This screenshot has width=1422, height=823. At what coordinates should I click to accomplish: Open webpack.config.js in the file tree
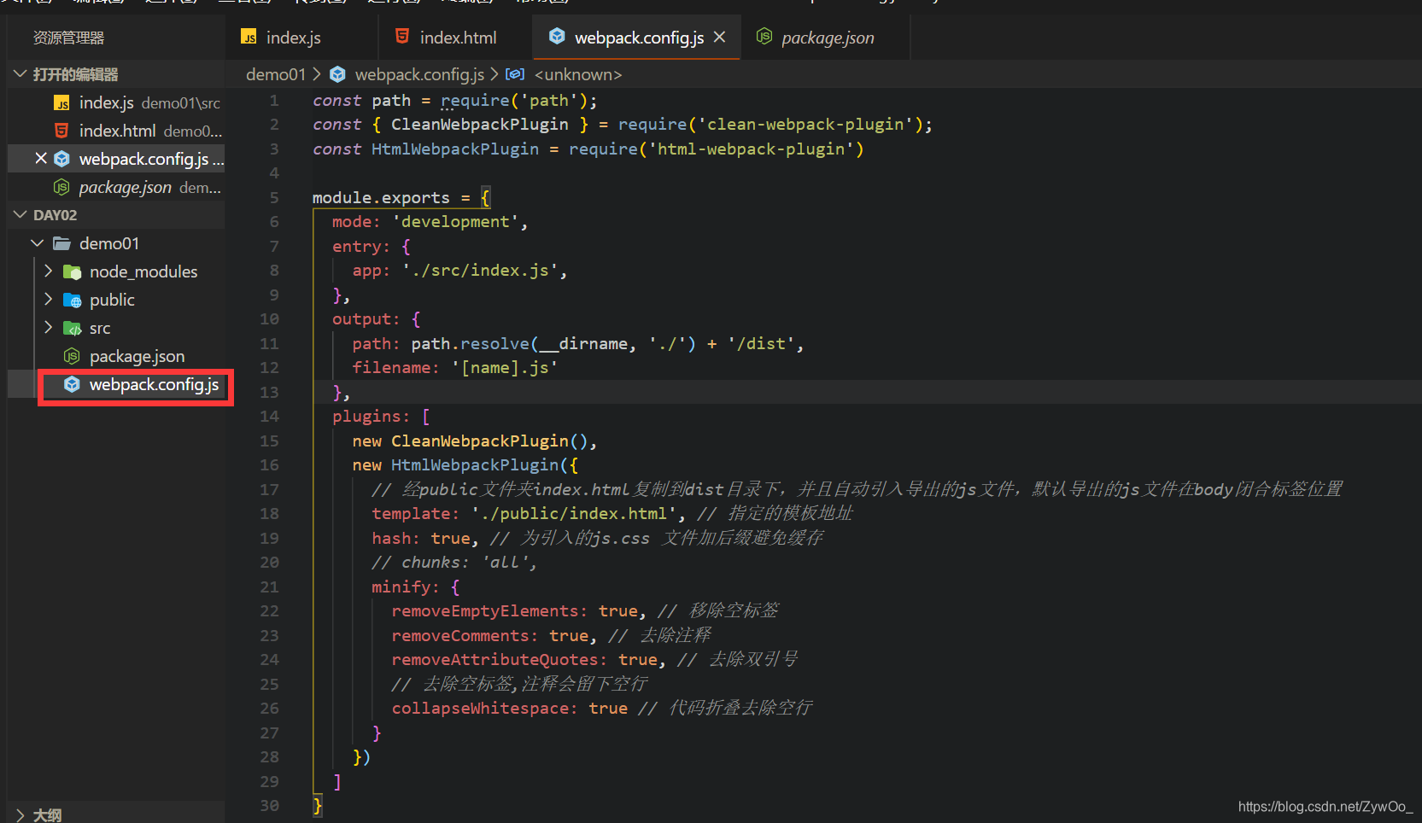[x=116, y=384]
